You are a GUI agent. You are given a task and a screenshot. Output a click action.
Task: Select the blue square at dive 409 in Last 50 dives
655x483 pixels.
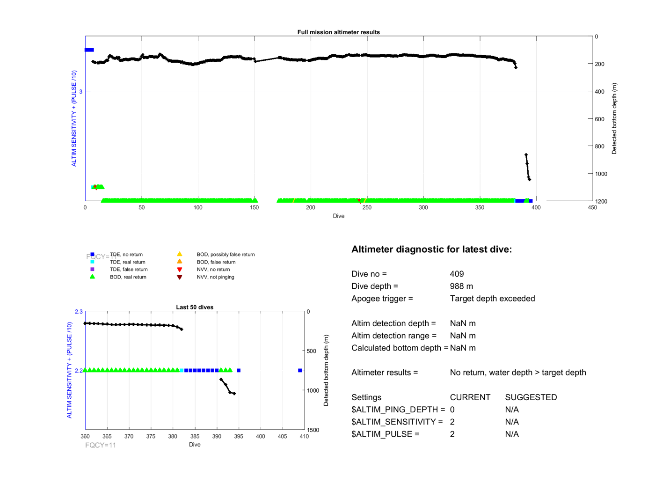point(300,370)
